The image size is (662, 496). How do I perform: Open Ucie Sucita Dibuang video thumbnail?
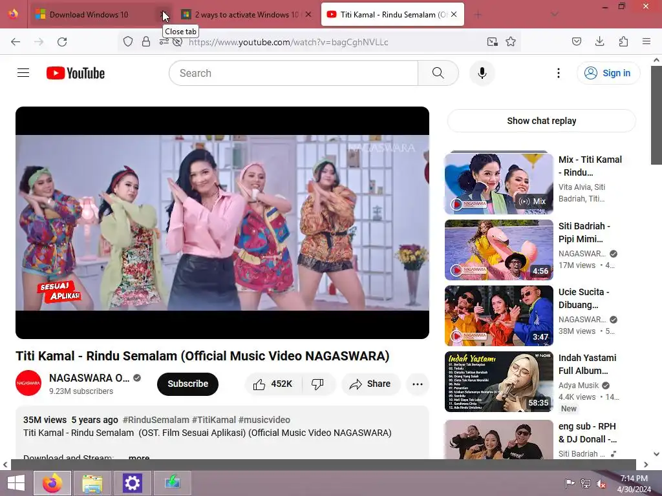(x=498, y=315)
